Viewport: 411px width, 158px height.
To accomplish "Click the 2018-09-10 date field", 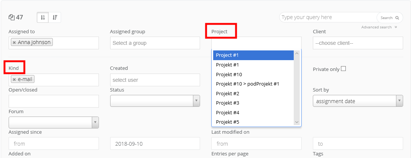I will tap(155, 144).
